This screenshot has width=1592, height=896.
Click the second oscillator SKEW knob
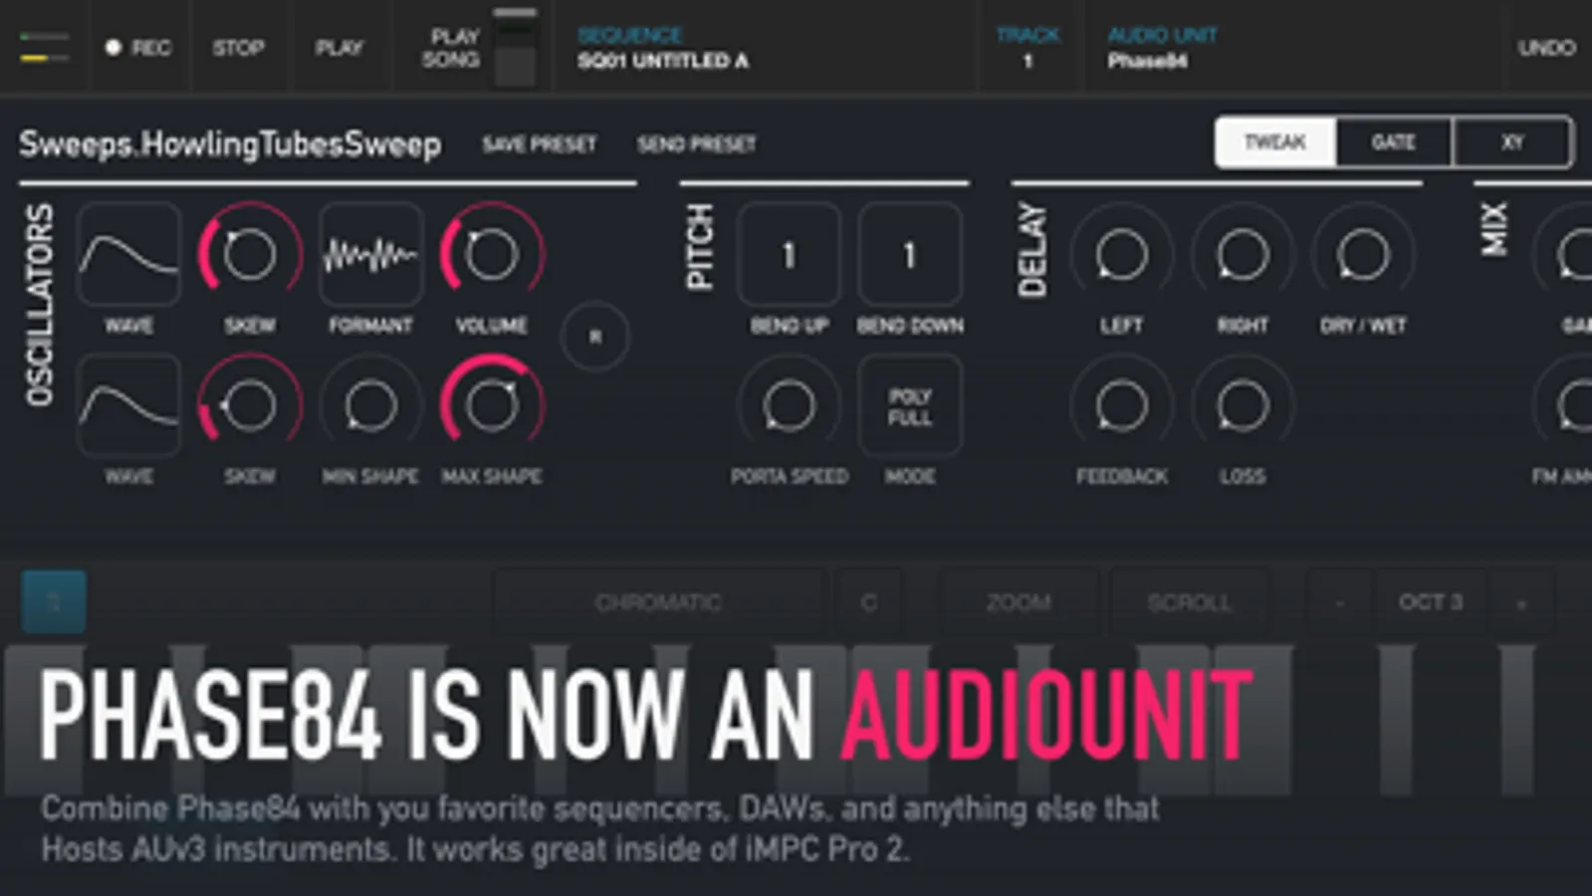tap(249, 405)
